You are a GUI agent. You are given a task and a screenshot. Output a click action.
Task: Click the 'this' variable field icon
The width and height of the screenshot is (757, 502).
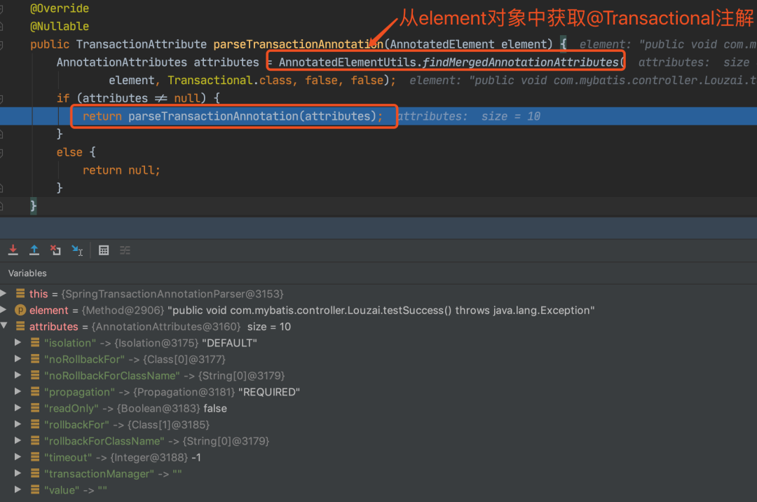[20, 294]
